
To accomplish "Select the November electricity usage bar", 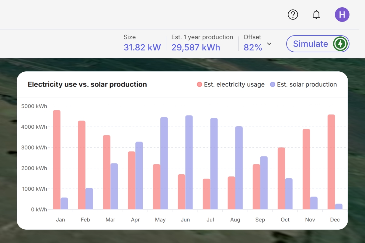I will tap(306, 169).
